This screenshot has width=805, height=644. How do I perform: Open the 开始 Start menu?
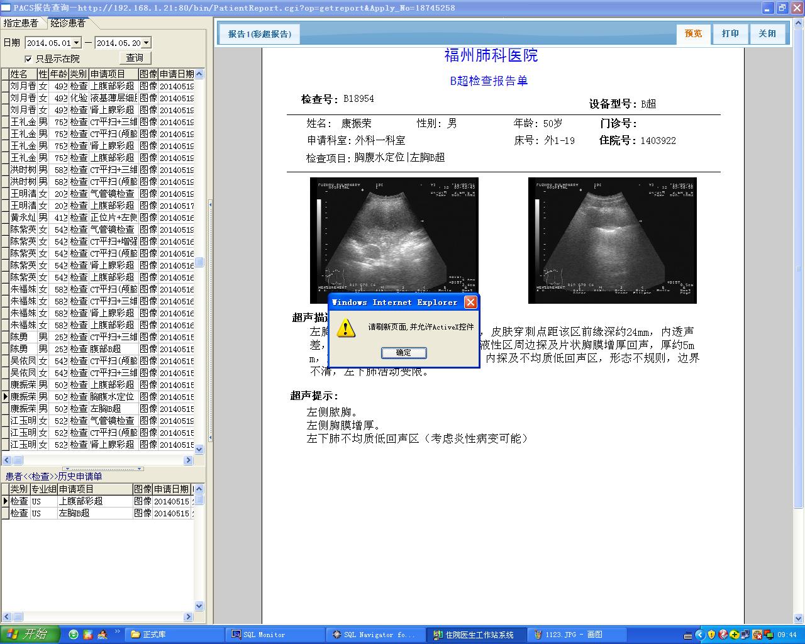point(30,635)
